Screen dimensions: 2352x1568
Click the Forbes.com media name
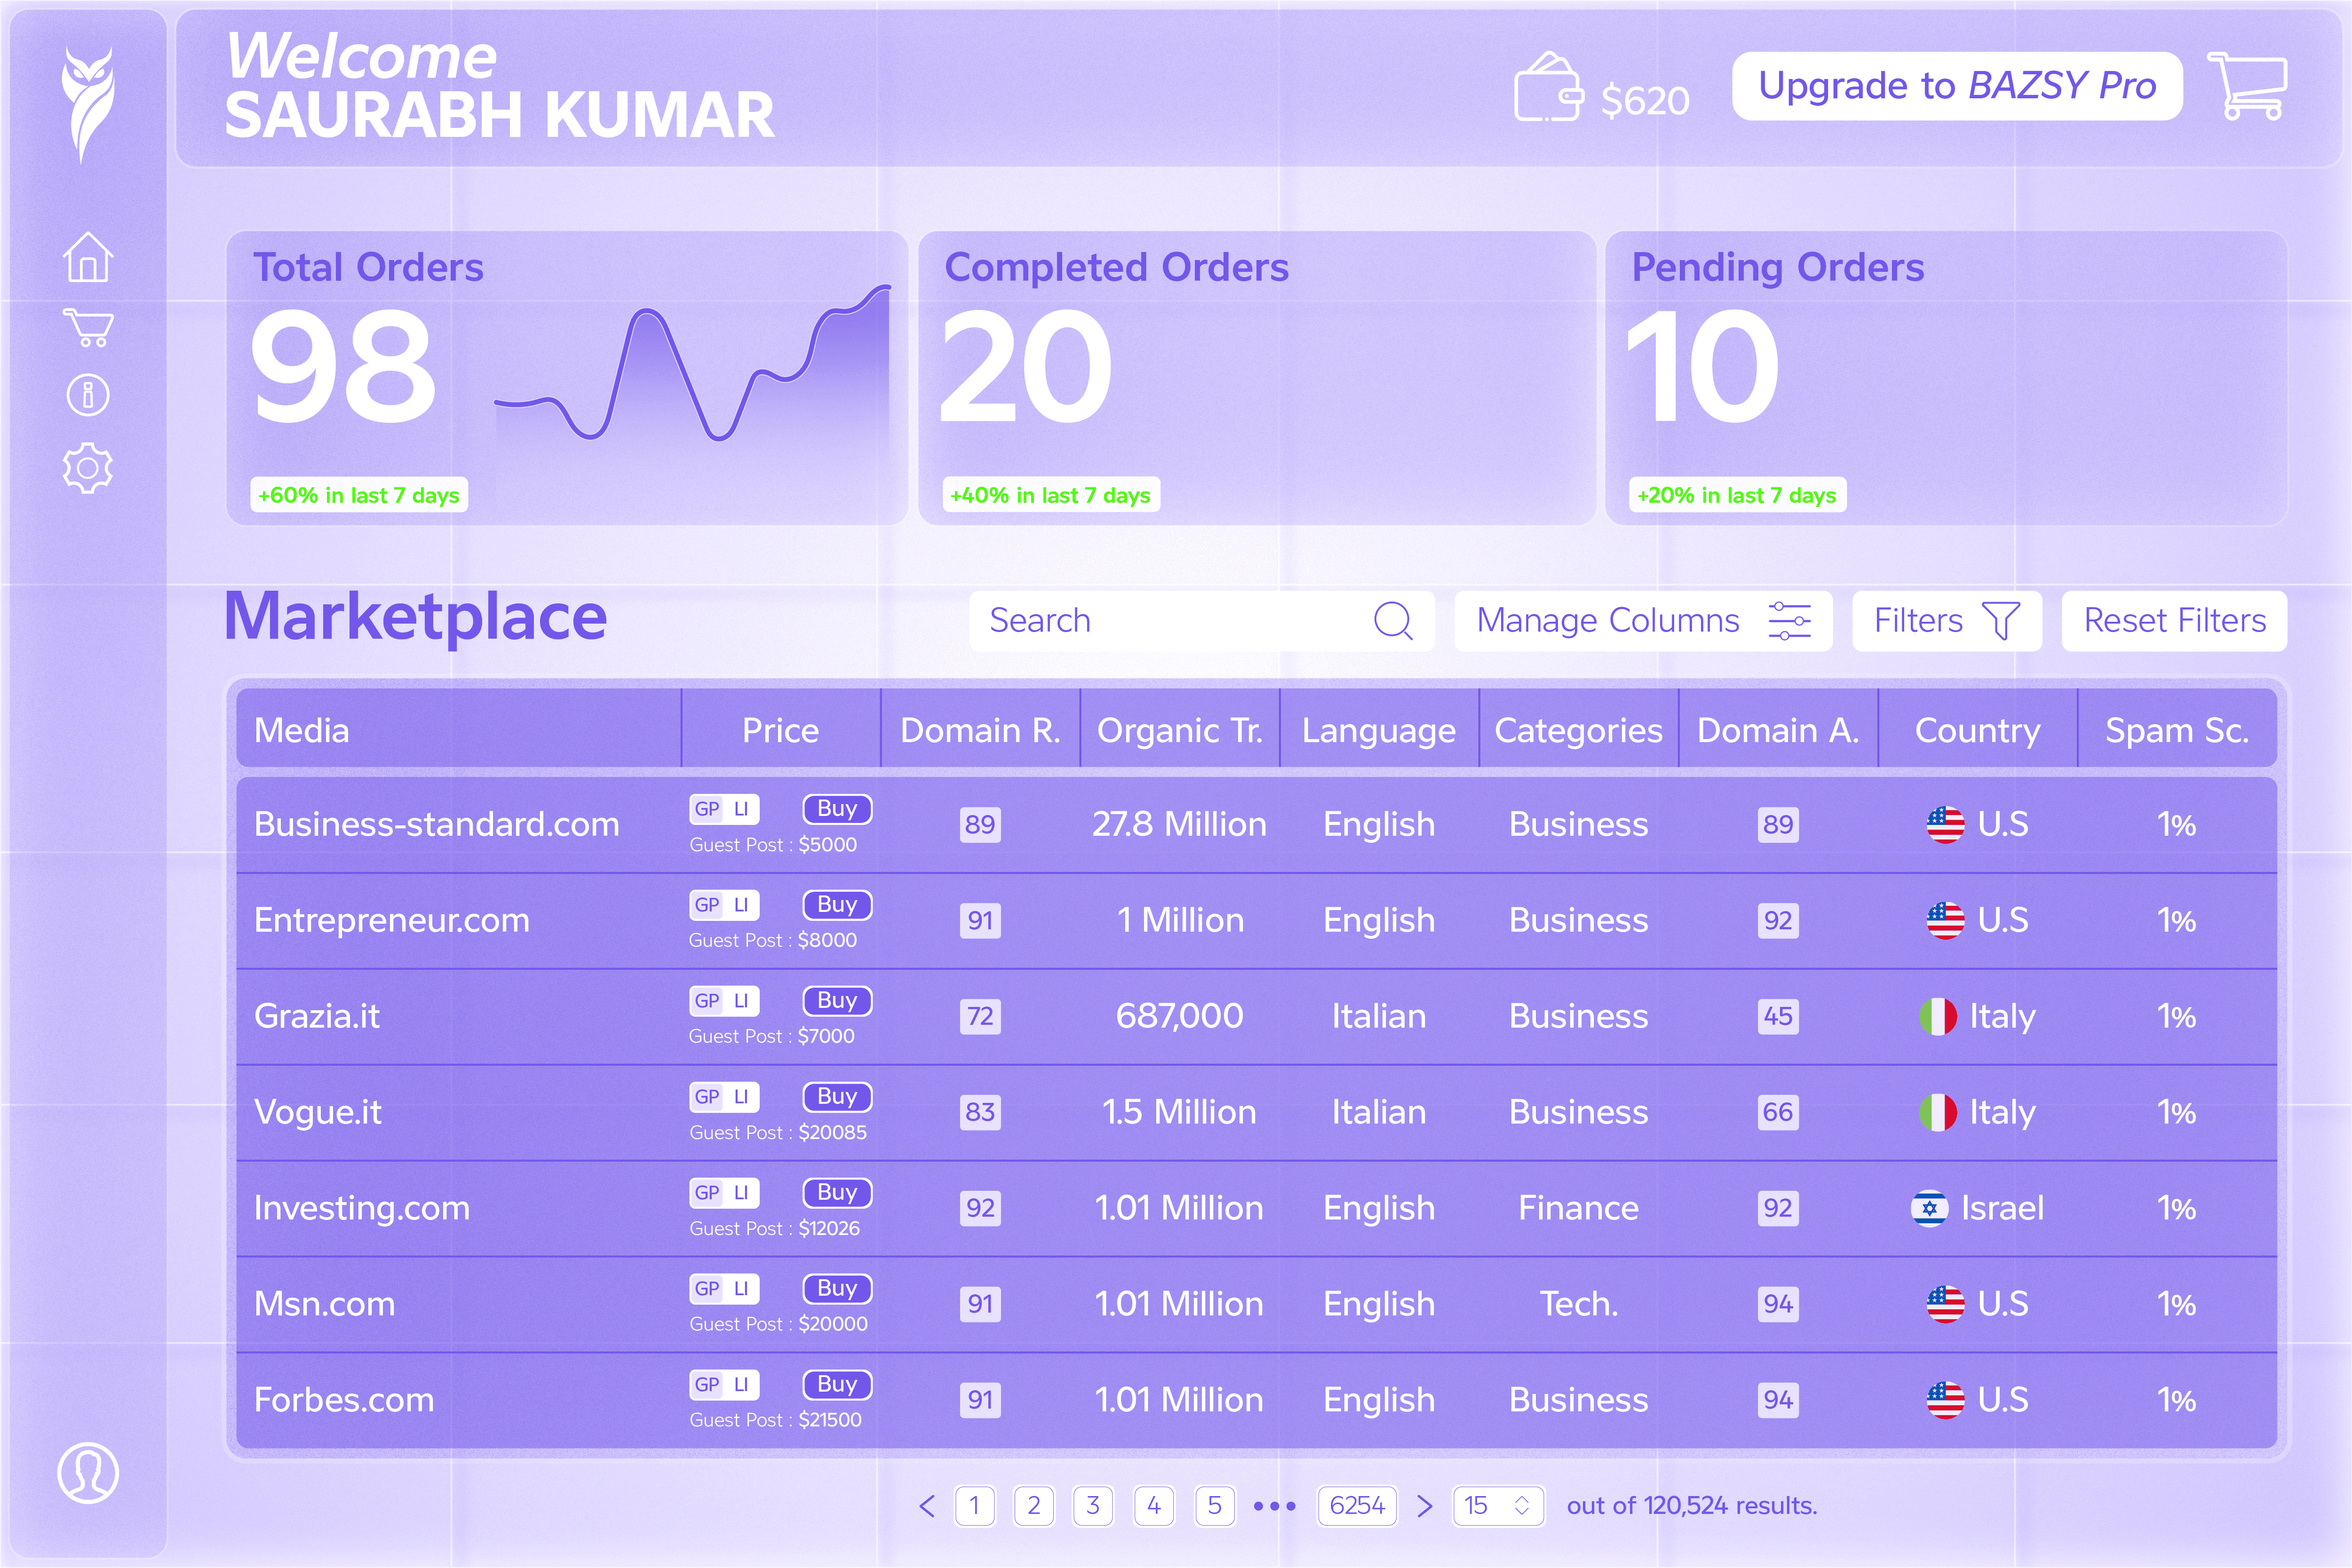point(344,1401)
